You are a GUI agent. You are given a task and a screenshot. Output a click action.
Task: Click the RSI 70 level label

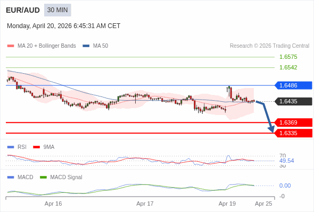tap(283, 156)
